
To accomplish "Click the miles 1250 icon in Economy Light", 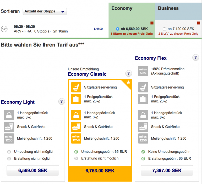I will [x=9, y=139].
